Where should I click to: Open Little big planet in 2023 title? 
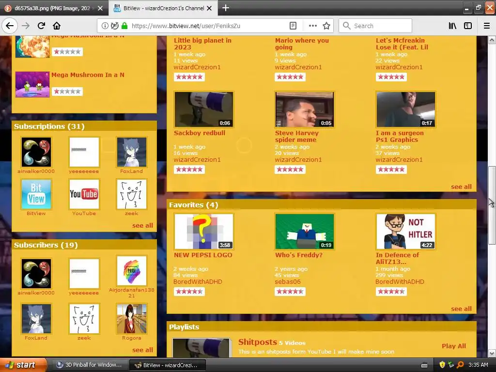(x=202, y=44)
